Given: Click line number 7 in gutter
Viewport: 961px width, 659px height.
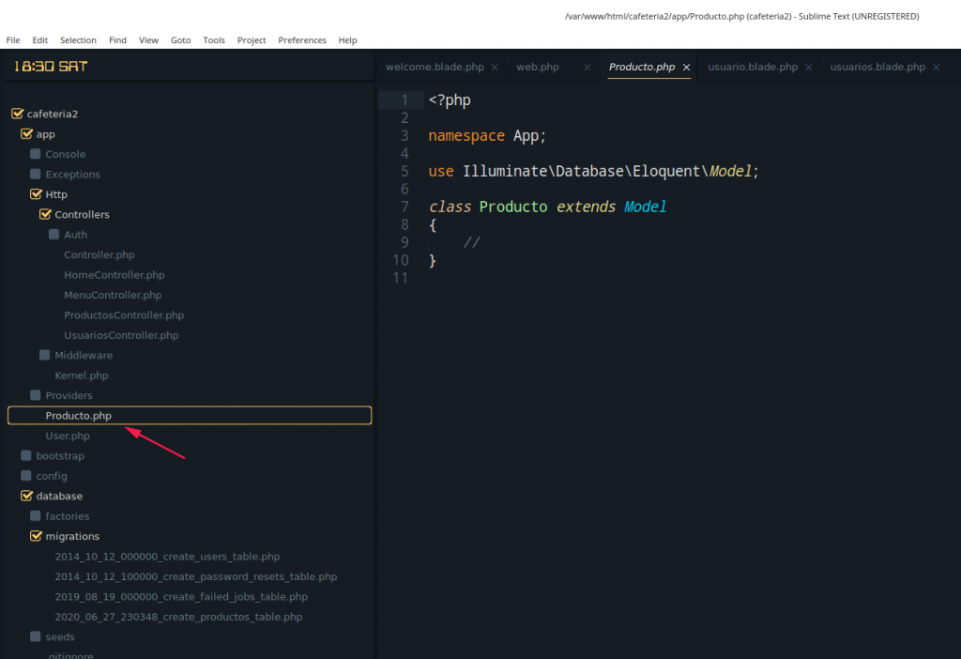Looking at the screenshot, I should click(x=404, y=207).
